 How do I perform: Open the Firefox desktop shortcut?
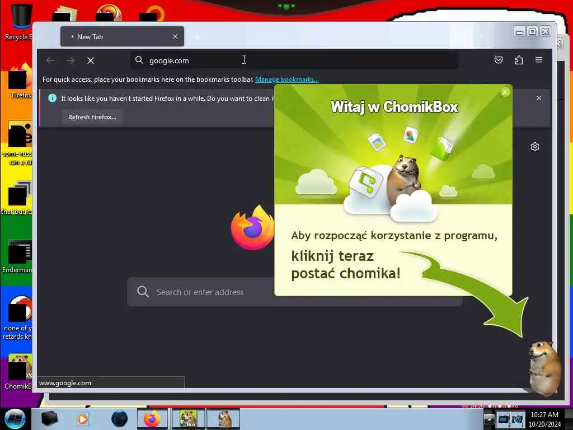(20, 81)
